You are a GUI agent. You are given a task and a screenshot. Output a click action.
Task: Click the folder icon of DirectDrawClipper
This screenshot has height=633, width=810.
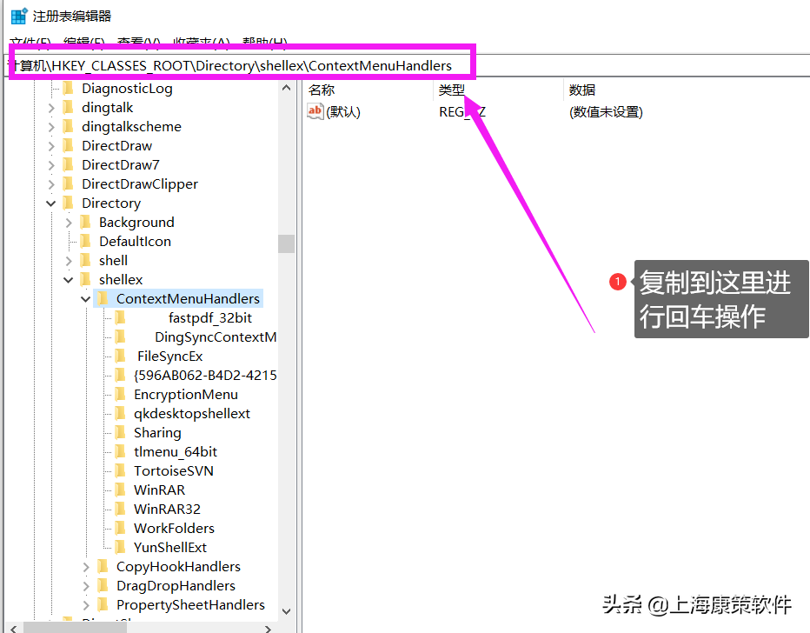tap(68, 184)
